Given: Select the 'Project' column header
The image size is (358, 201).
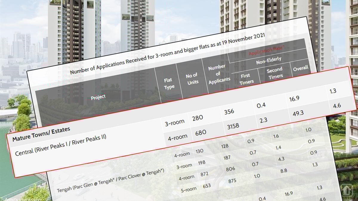Looking at the screenshot, I should click(98, 97).
